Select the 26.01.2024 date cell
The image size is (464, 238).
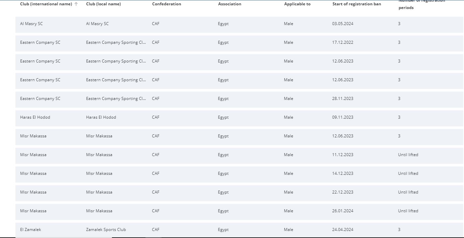point(343,211)
